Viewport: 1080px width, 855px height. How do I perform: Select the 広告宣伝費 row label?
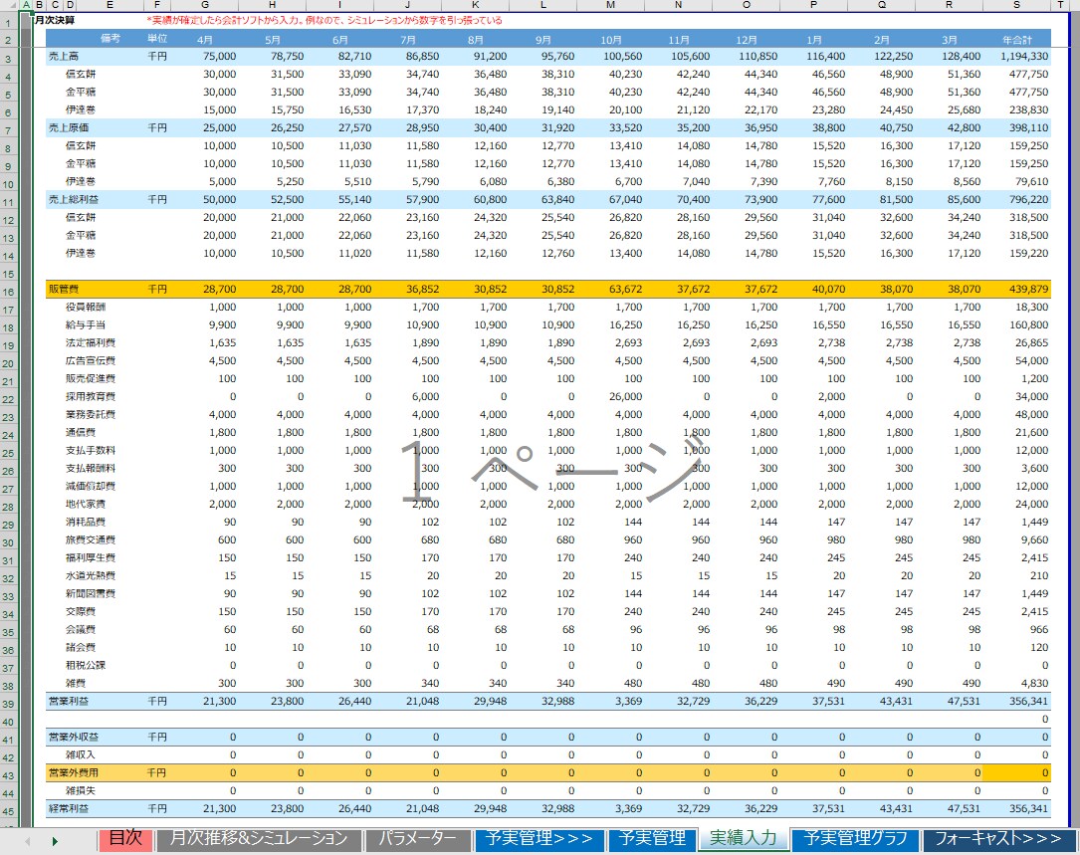pos(91,361)
